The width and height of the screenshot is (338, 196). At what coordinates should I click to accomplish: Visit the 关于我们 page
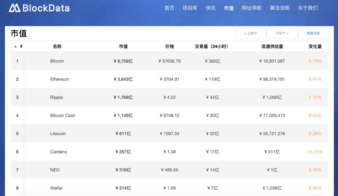308,8
